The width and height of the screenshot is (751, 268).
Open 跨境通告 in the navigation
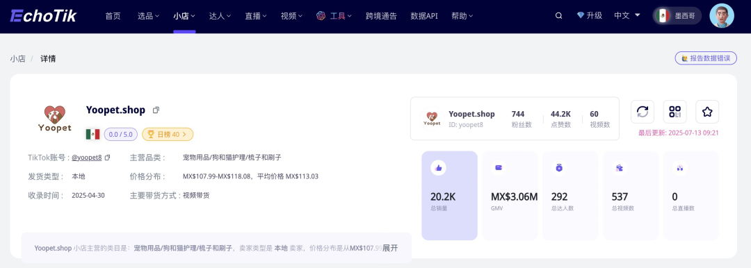point(381,16)
